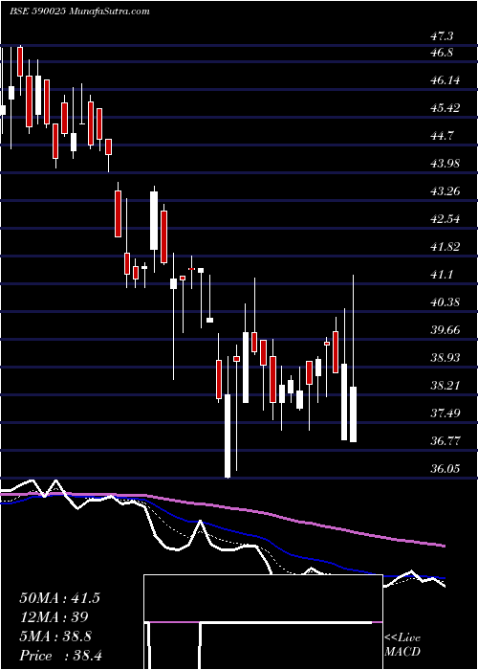Click the MACD histogram box

tap(263, 622)
